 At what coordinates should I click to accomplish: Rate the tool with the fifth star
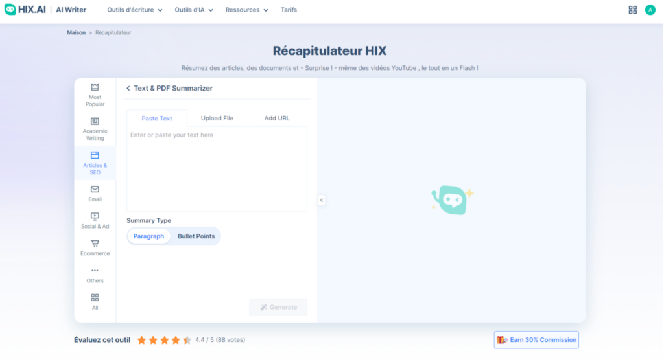[187, 340]
